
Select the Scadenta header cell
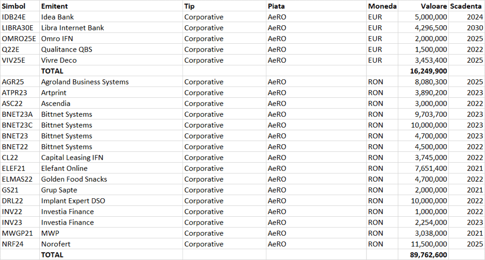click(x=466, y=6)
